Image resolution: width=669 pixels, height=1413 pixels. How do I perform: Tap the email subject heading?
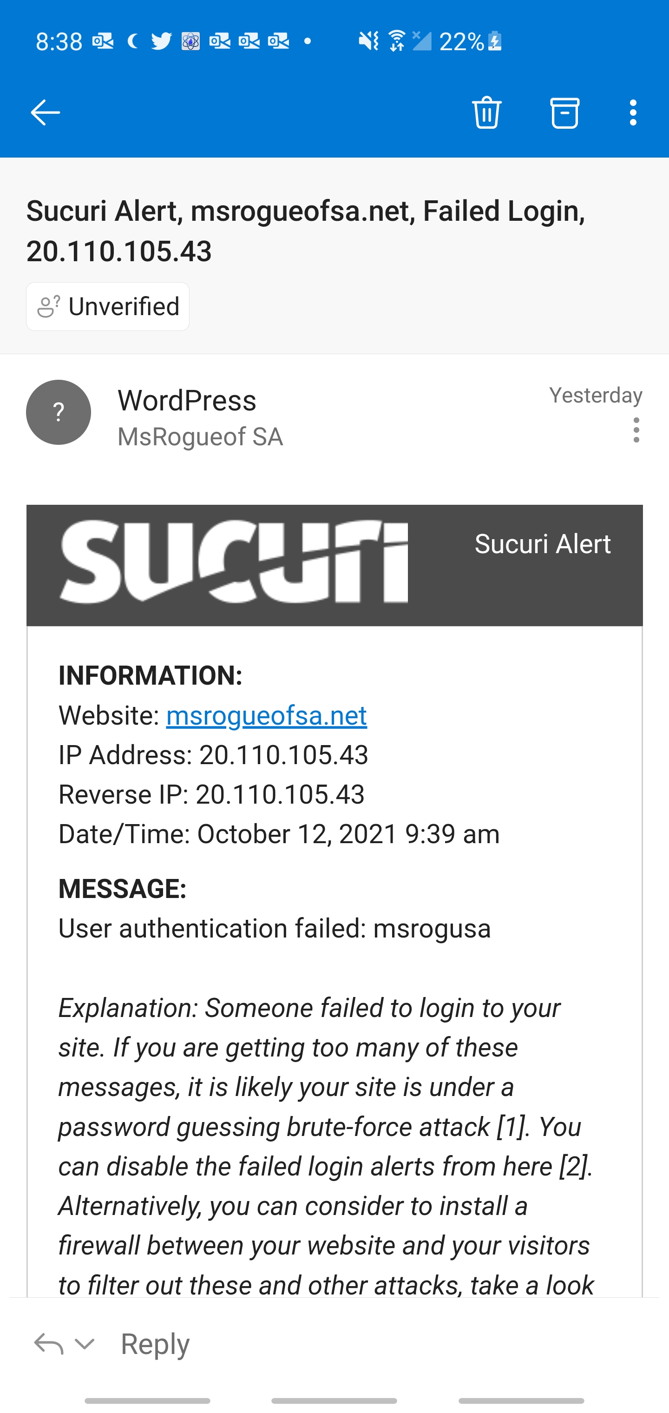[305, 231]
